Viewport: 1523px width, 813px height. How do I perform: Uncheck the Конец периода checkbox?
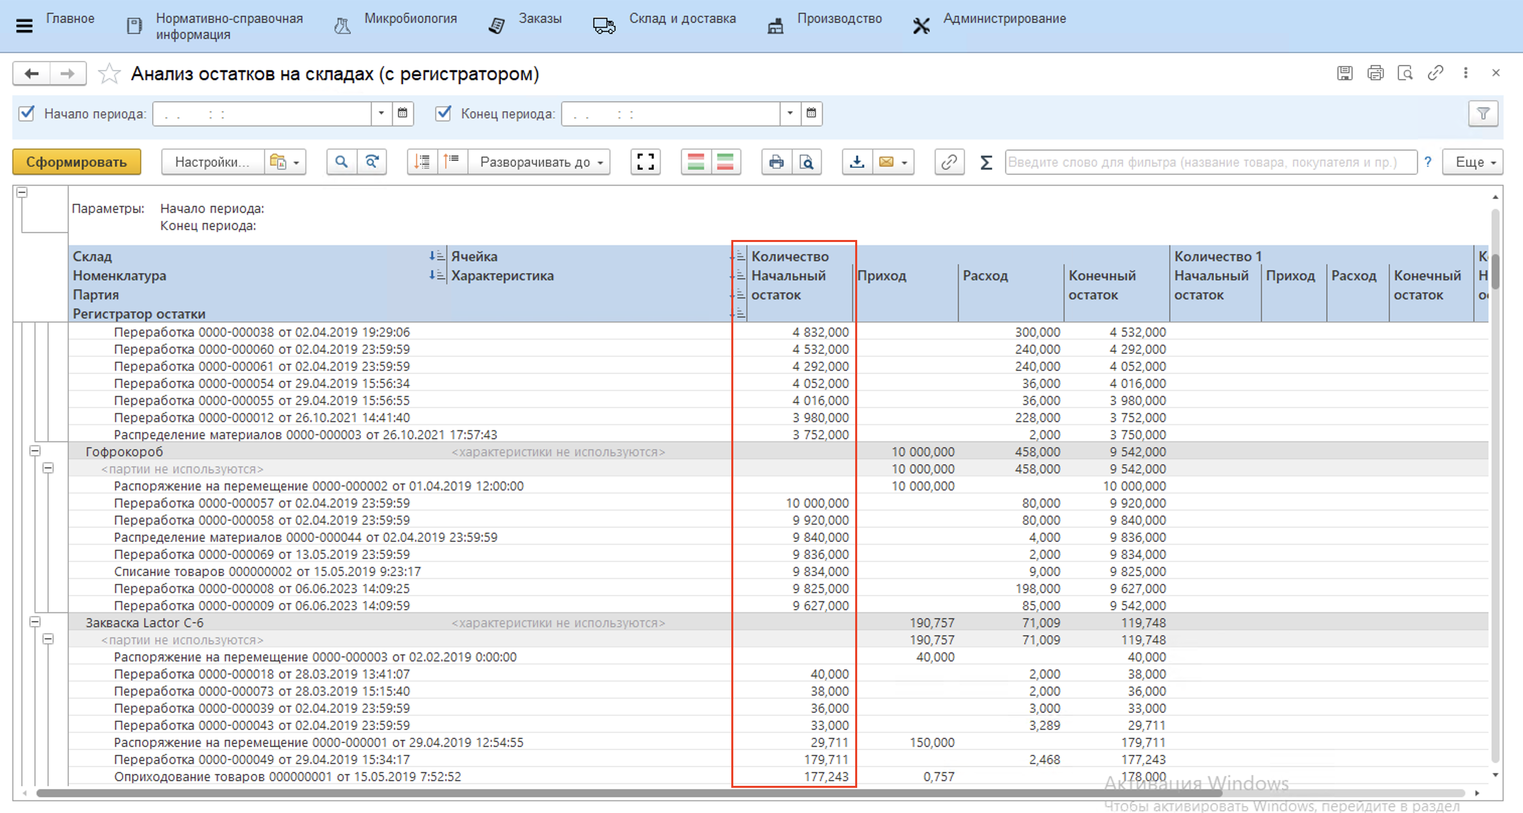point(443,113)
